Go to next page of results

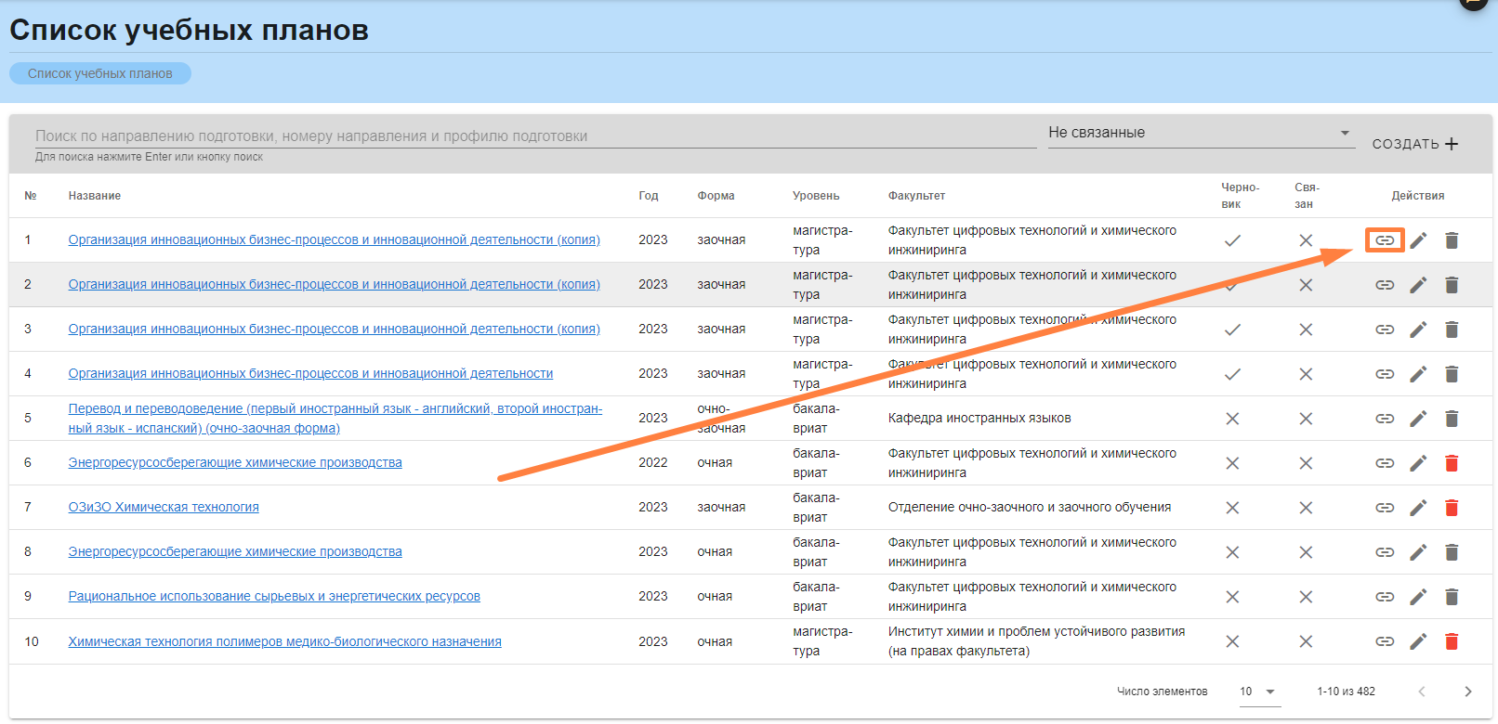coord(1467,692)
